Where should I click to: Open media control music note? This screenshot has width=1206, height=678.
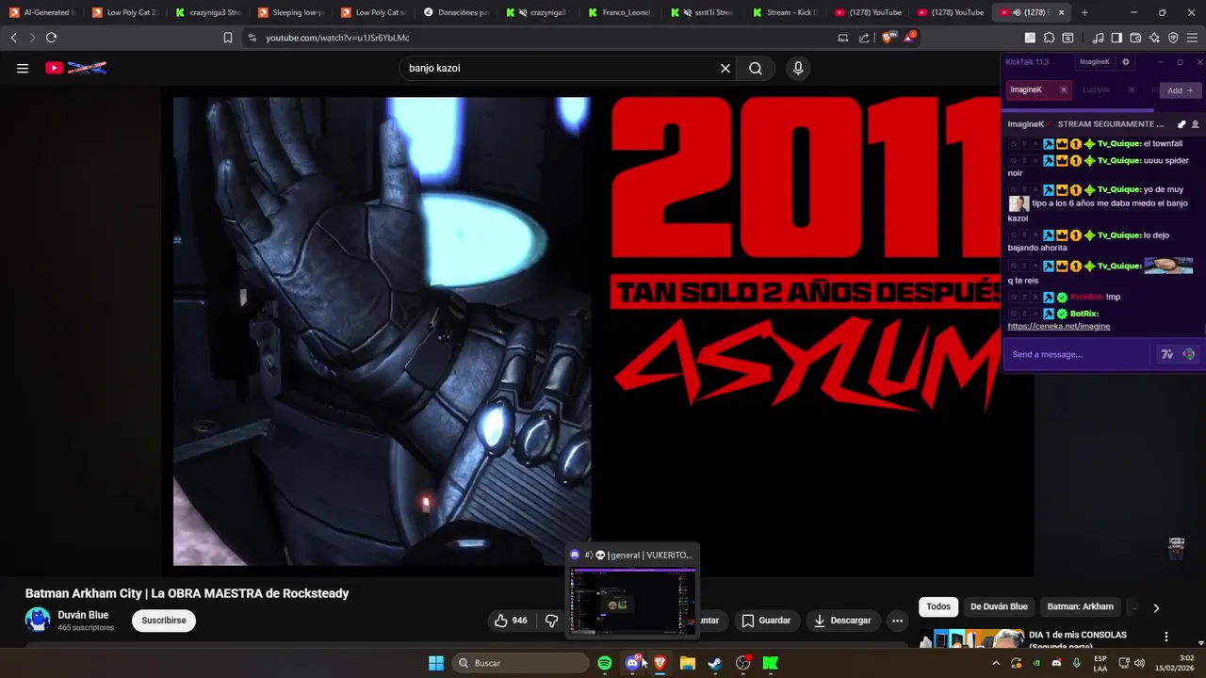(1098, 38)
